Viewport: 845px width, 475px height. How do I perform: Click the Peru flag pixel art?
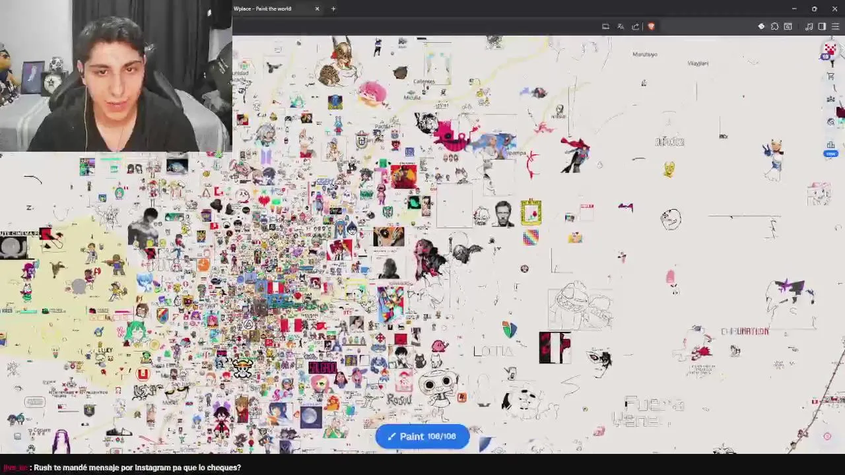(275, 288)
